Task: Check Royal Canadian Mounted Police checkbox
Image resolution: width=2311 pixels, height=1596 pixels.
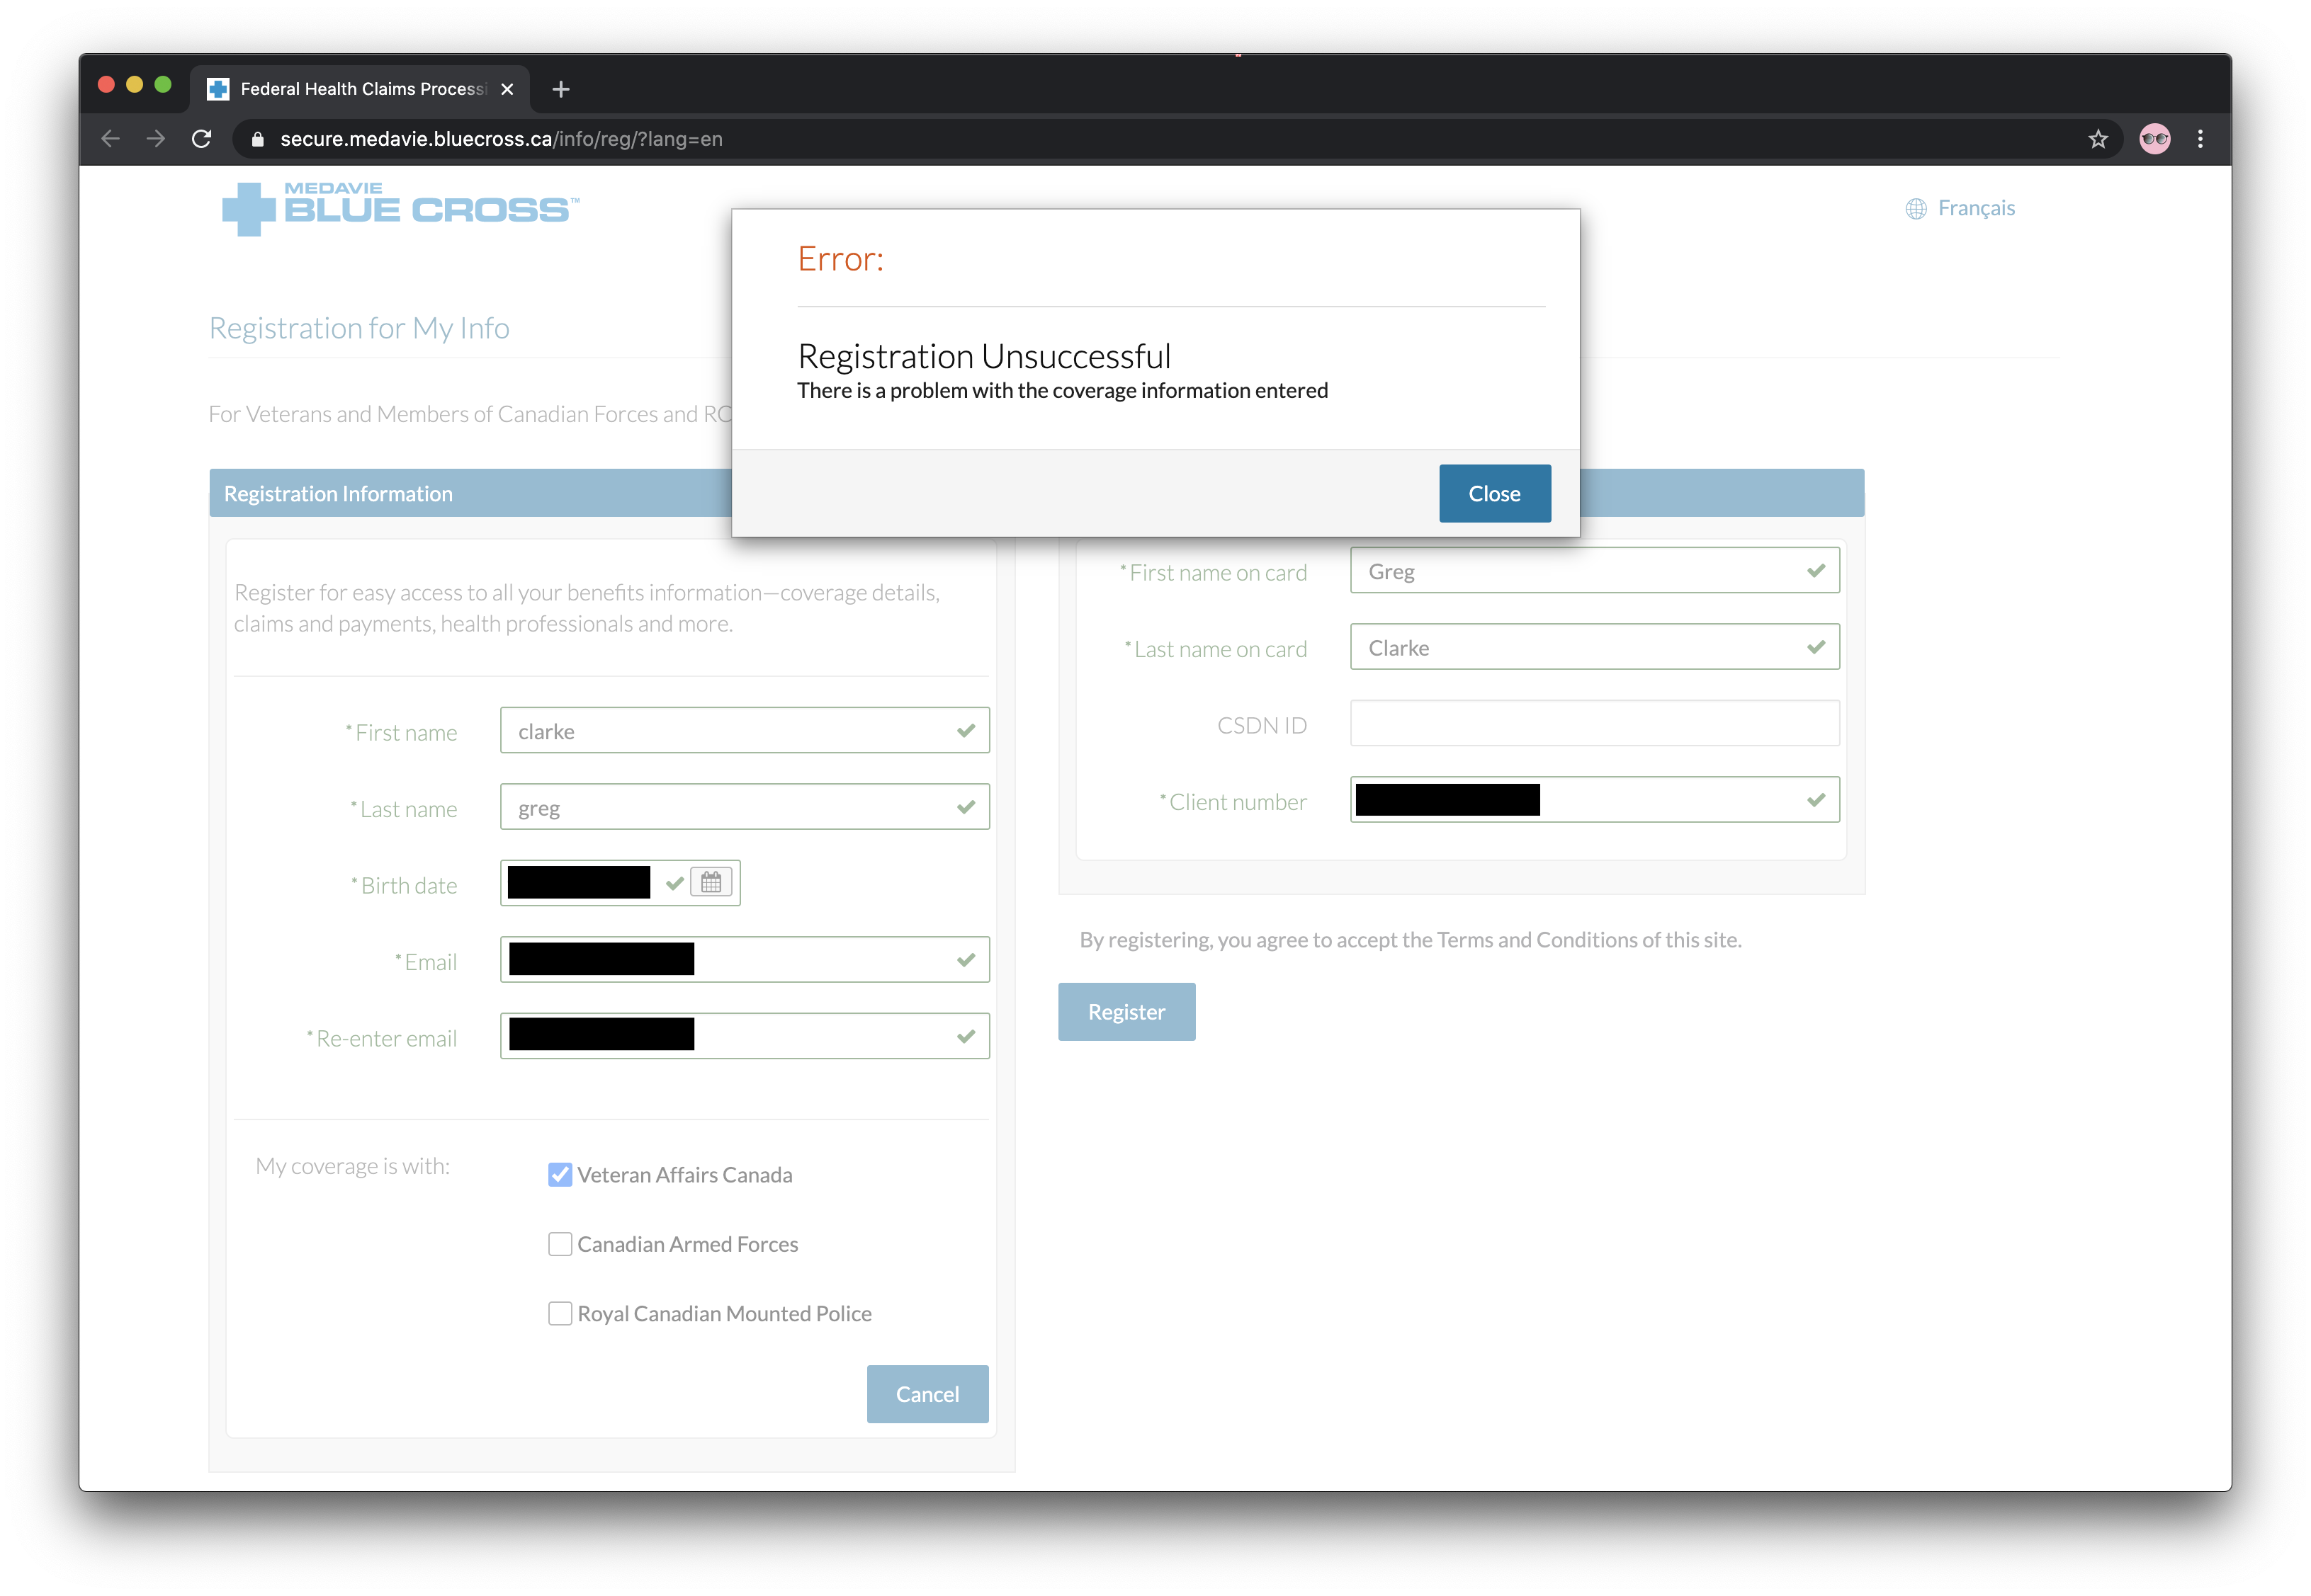Action: tap(560, 1313)
